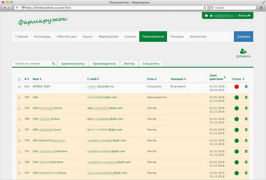Click the red status dot for APTEKA TEST
Screen dimensions: 266x180
coord(237,87)
